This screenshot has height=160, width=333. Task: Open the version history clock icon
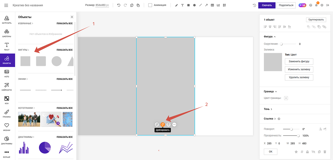pyautogui.click(x=254, y=5)
